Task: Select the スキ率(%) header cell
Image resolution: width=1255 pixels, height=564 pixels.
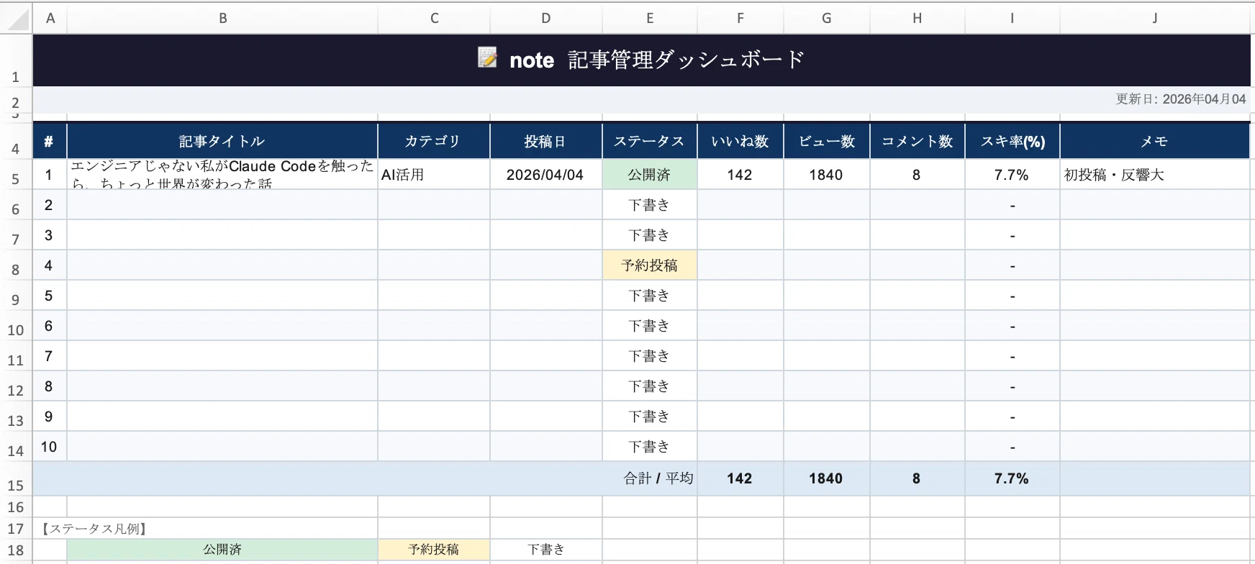Action: tap(1012, 141)
